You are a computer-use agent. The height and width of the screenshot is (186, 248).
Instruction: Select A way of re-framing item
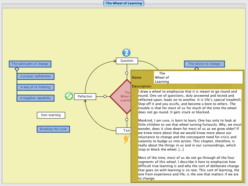pos(35,87)
